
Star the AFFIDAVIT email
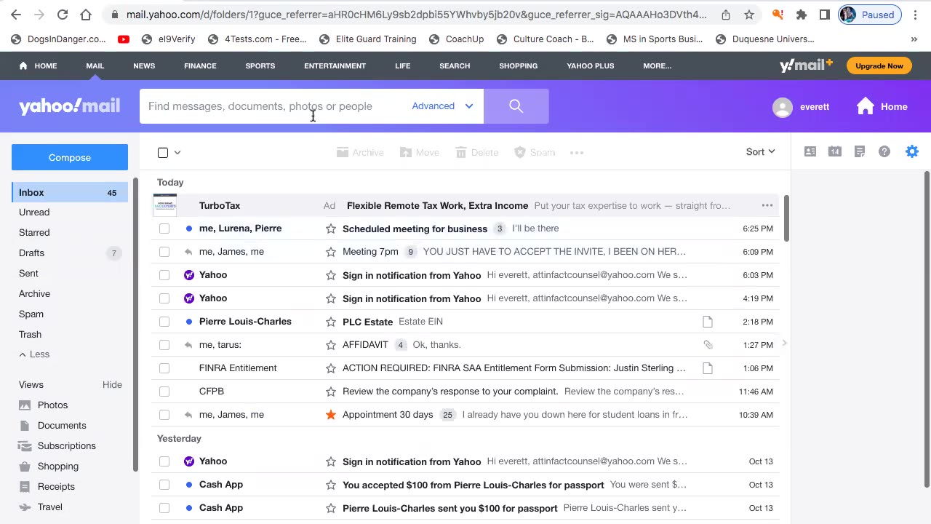(331, 345)
